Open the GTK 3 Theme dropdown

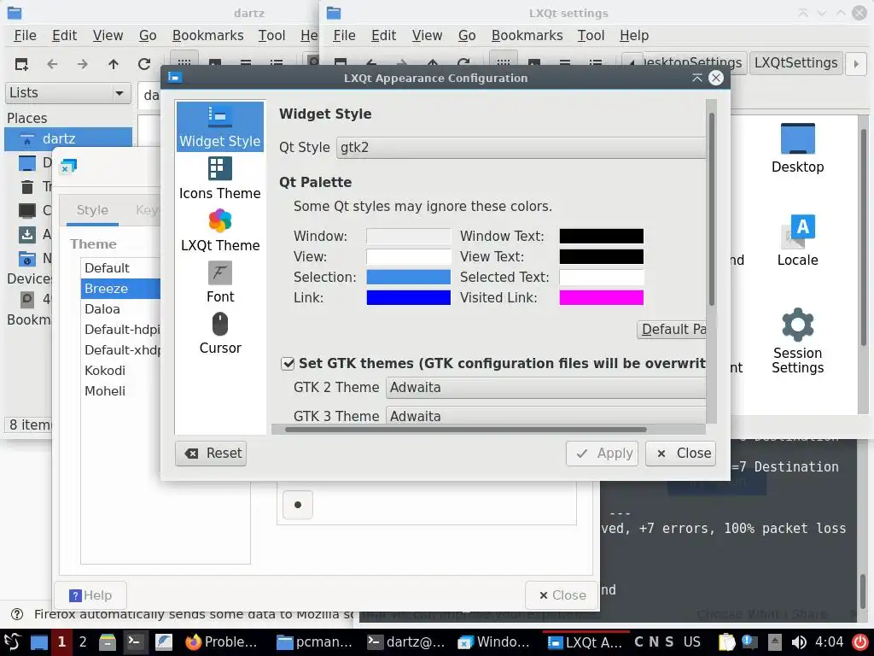click(545, 416)
